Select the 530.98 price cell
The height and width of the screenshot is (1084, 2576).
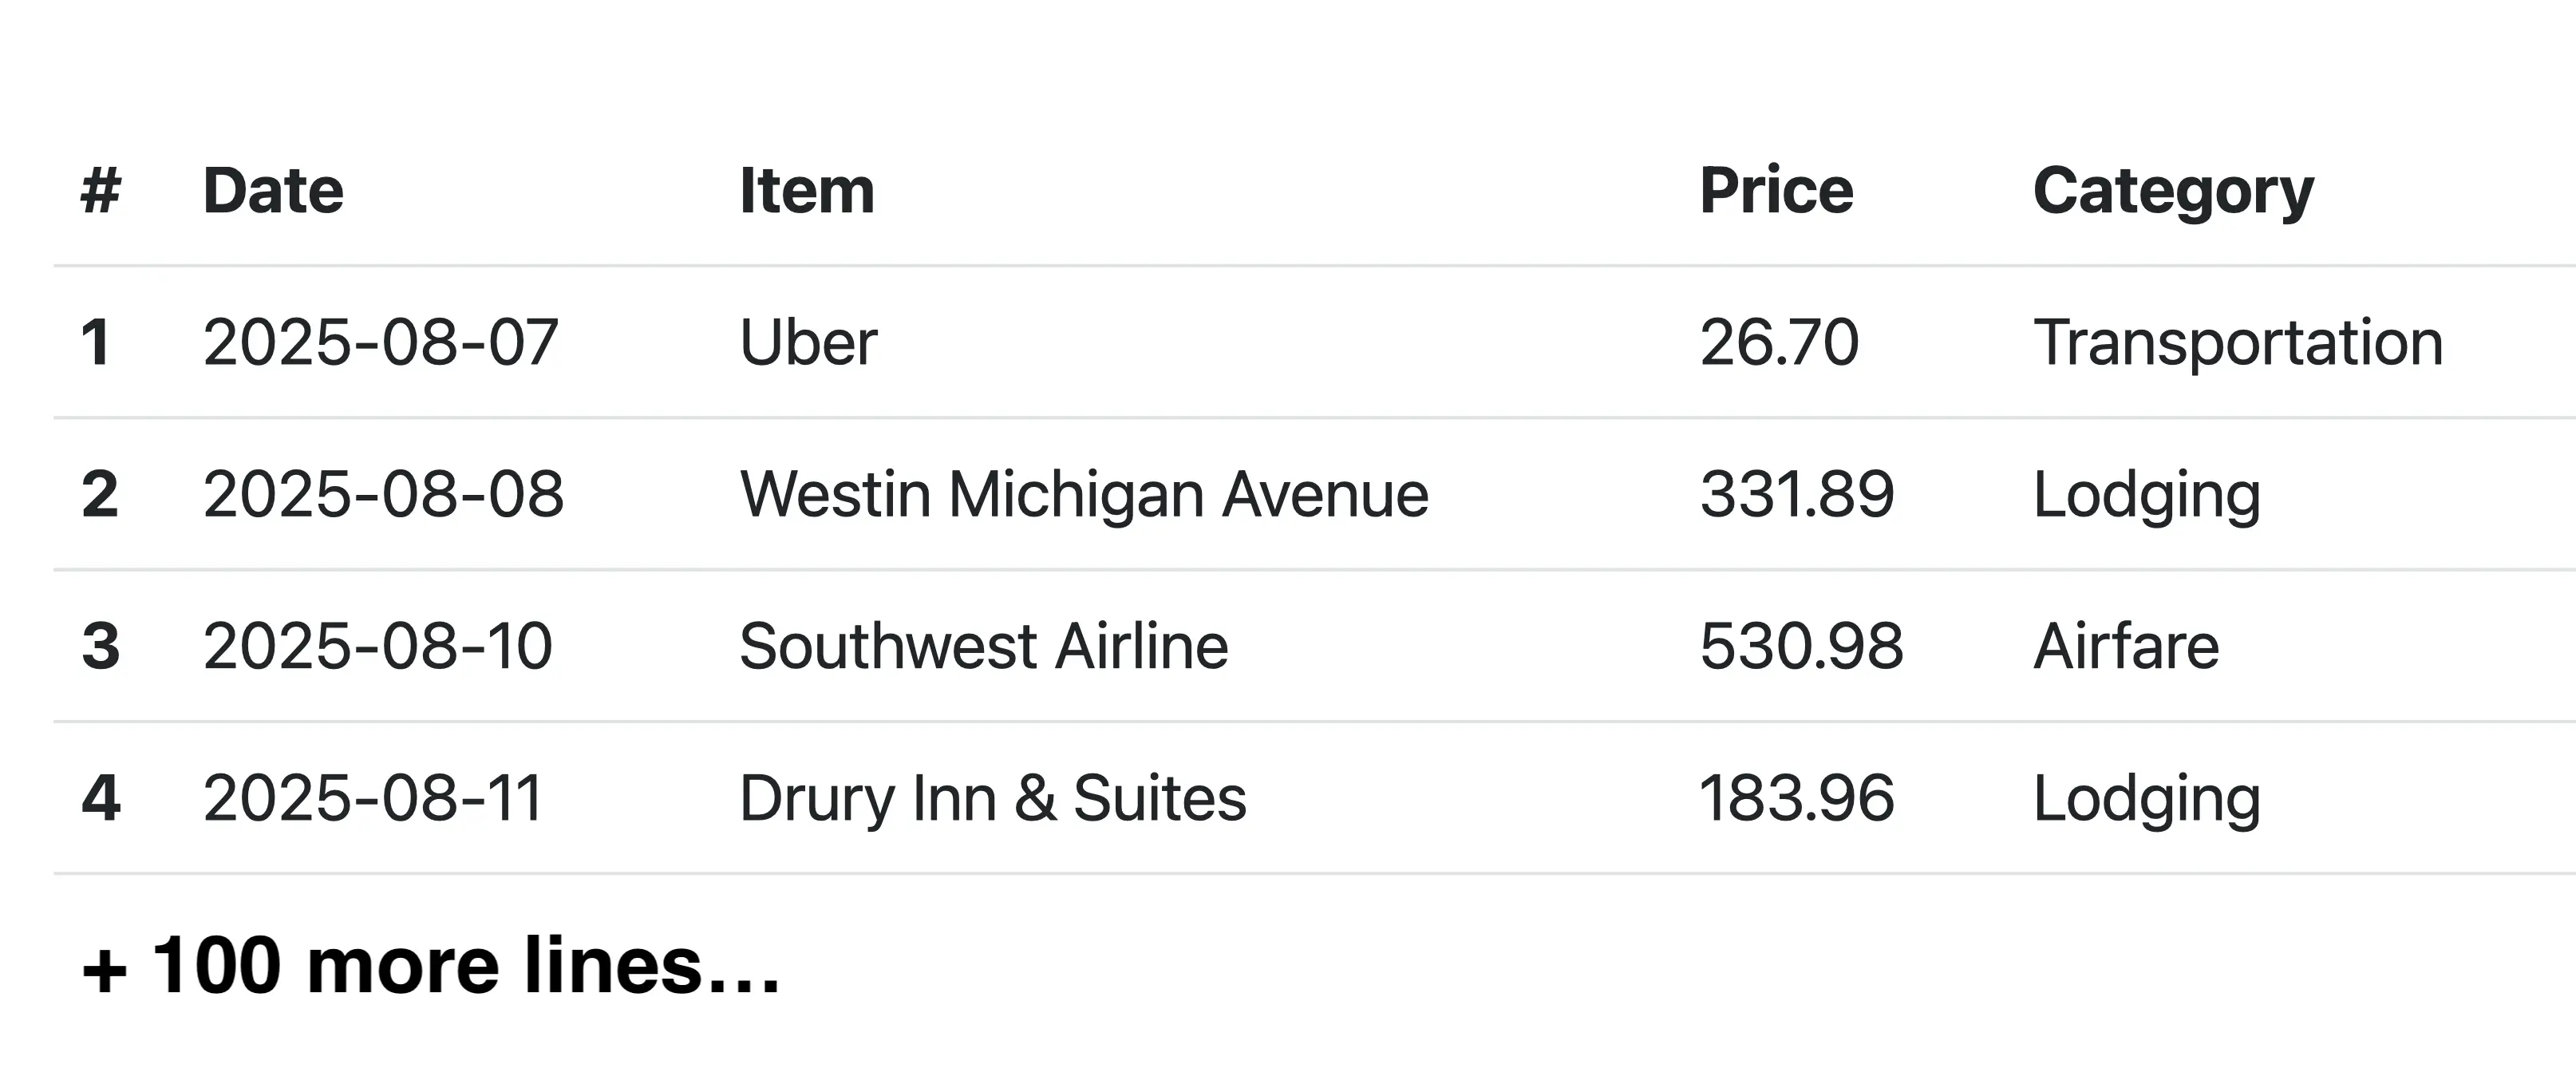1801,646
